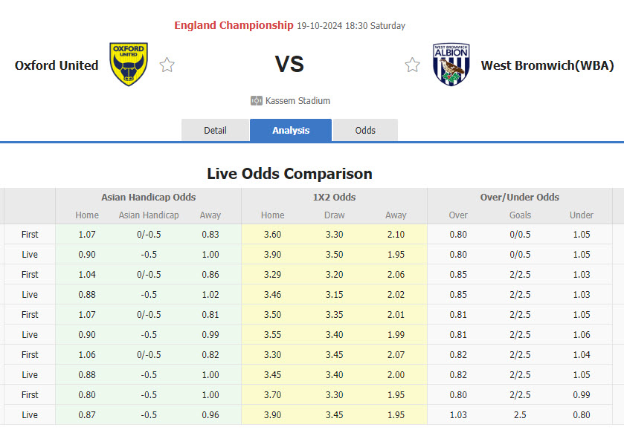Switch to the Detail tab
The height and width of the screenshot is (430, 624).
point(215,130)
